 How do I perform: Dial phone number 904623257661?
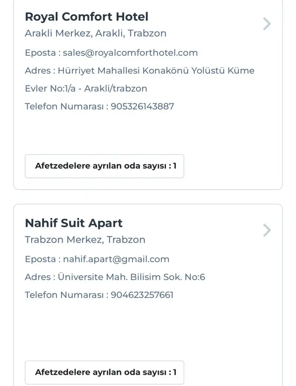[x=142, y=295]
